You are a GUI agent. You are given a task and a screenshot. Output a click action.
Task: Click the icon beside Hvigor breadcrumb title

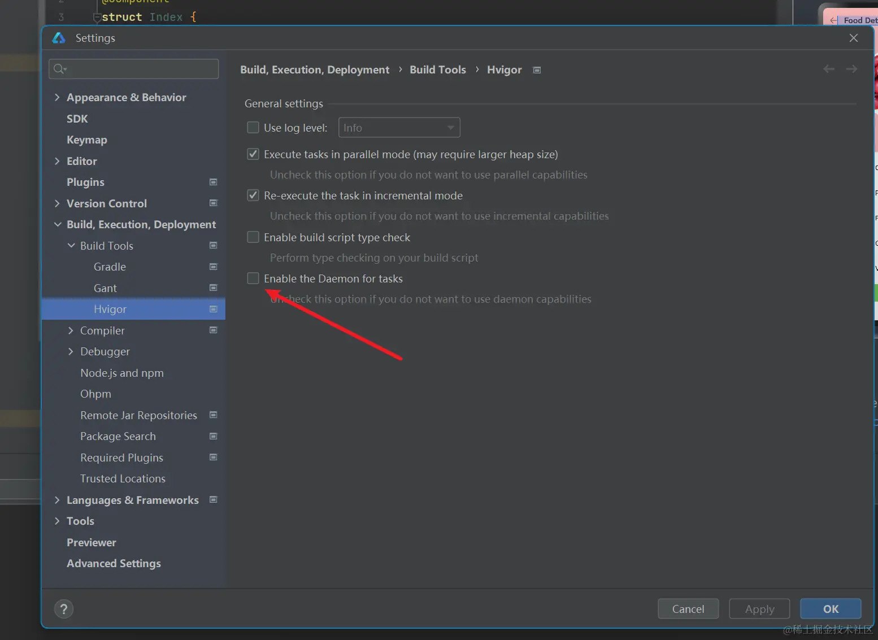(537, 70)
